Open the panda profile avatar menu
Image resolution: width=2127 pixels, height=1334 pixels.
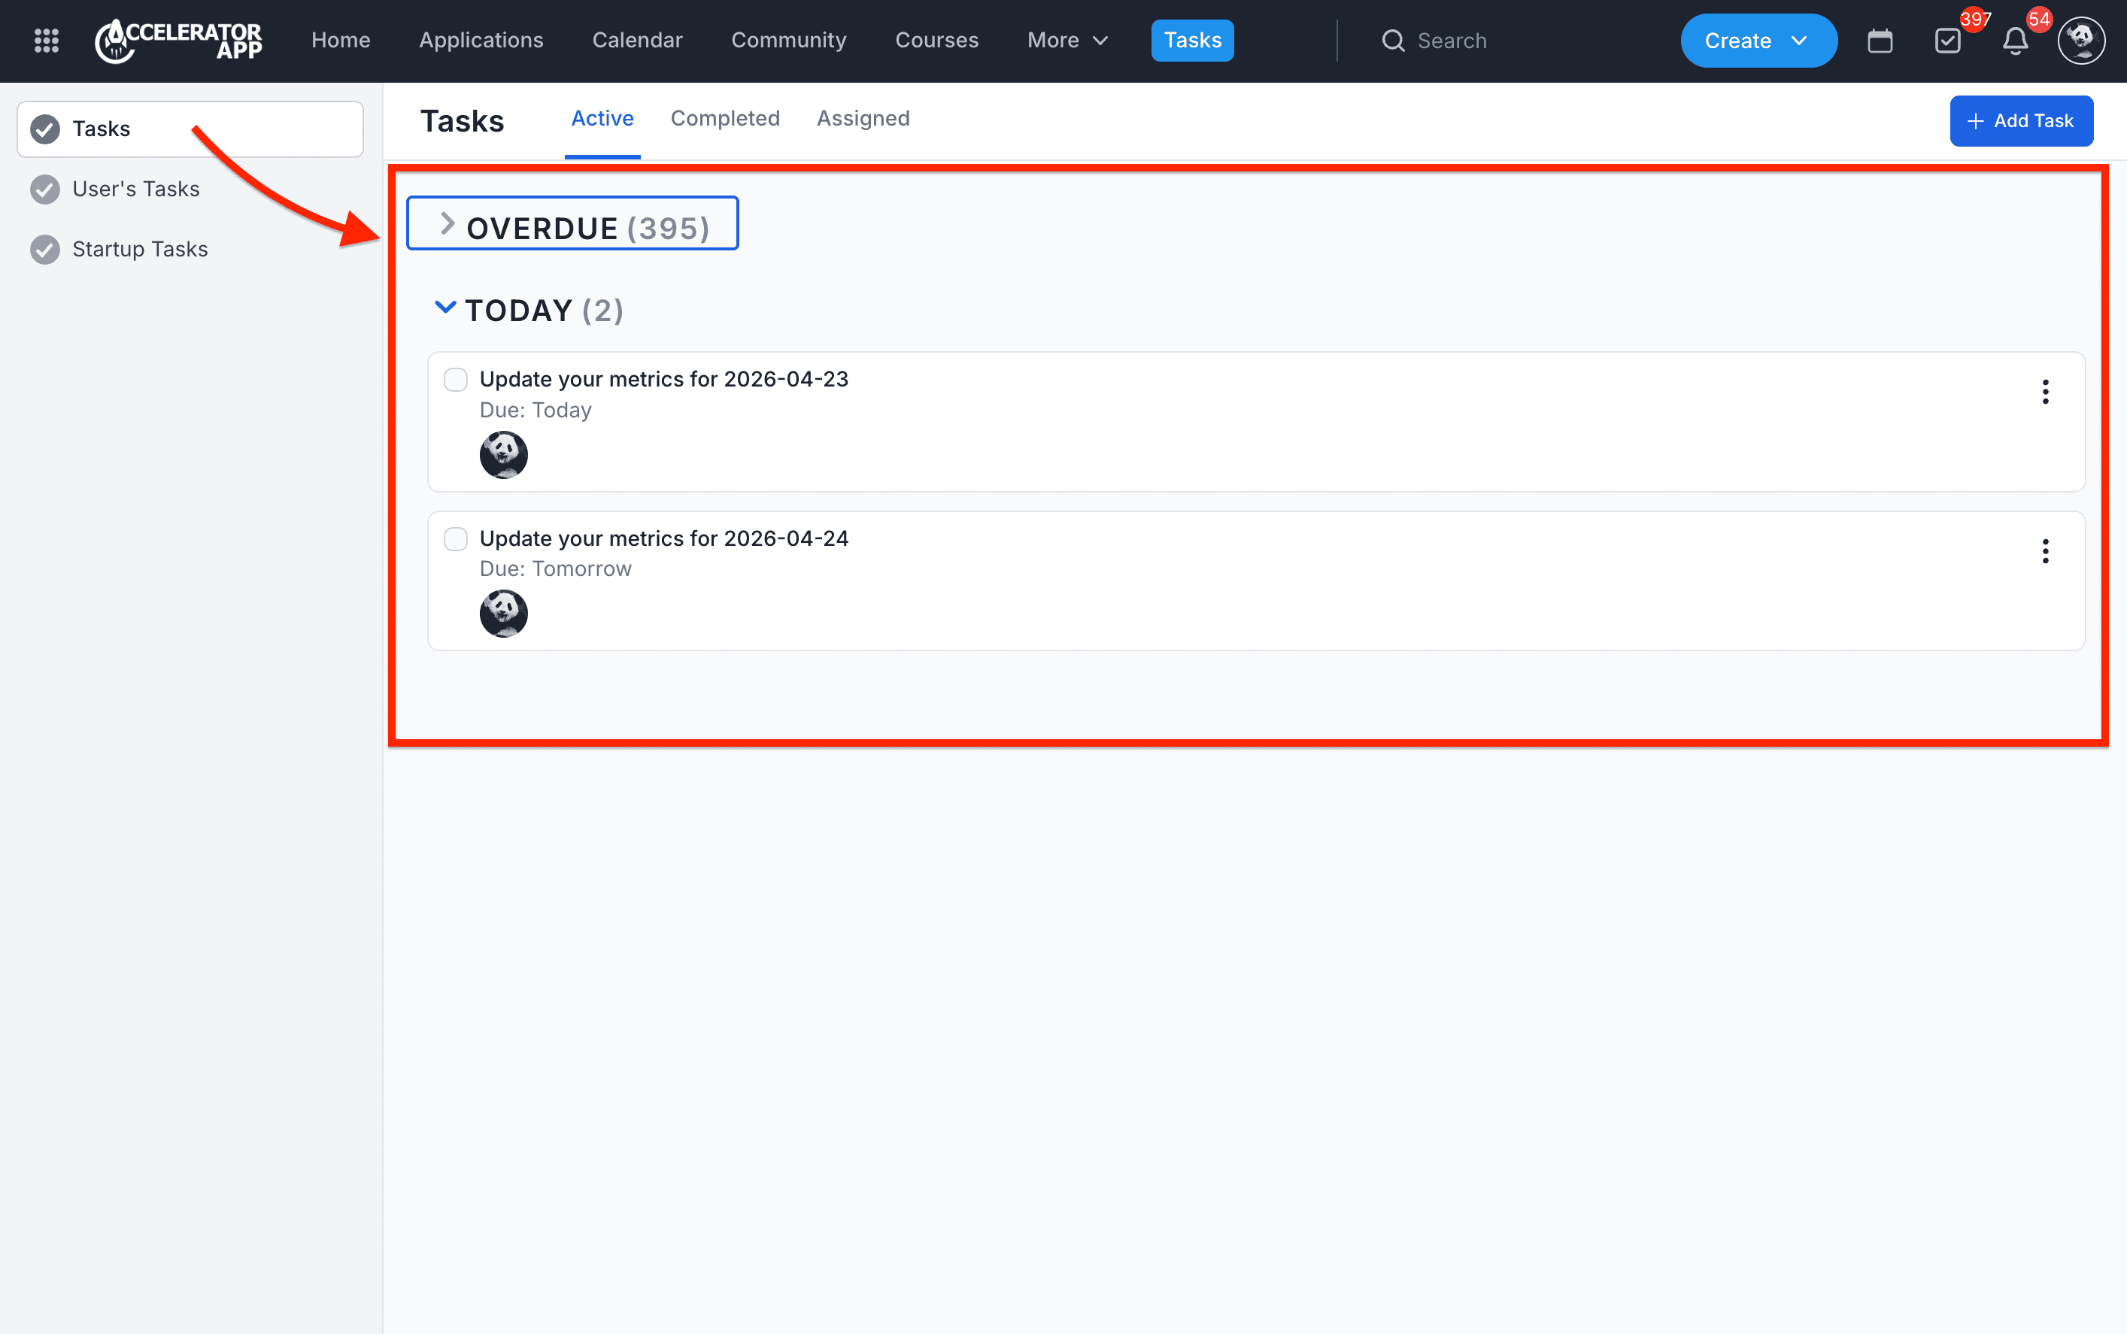pyautogui.click(x=2082, y=41)
